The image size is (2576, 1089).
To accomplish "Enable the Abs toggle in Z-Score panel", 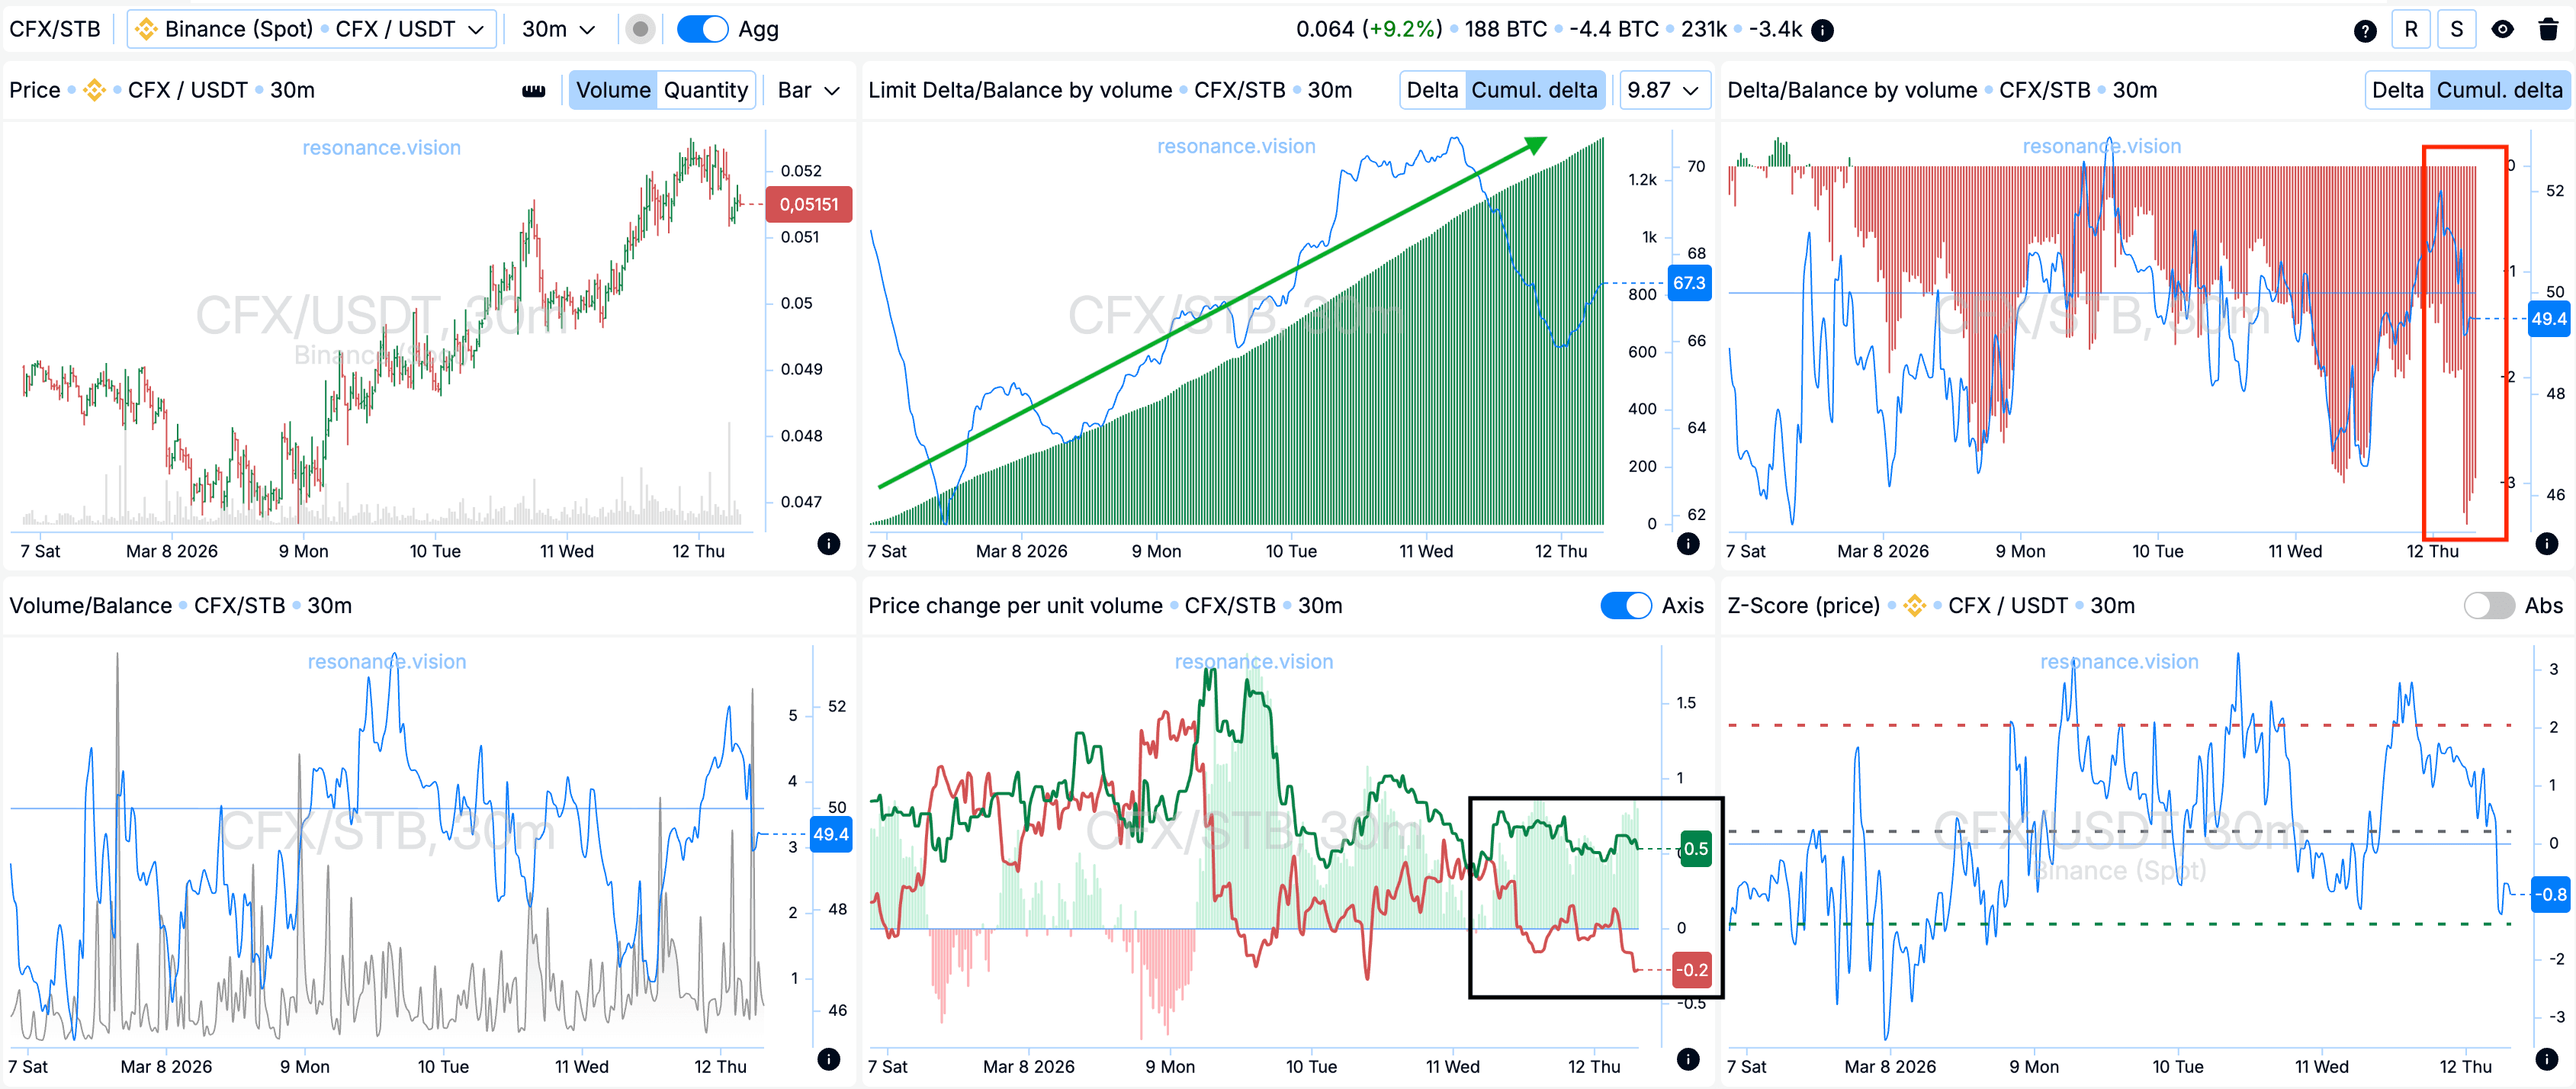I will tap(2488, 605).
